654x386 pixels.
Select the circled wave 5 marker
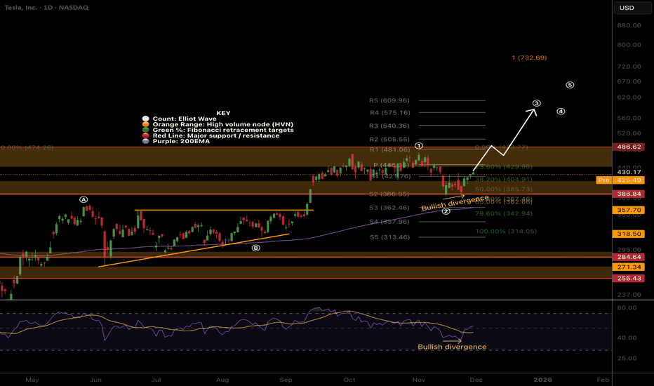pos(570,85)
